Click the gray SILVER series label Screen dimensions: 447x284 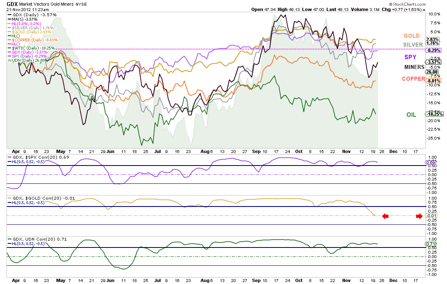point(413,45)
